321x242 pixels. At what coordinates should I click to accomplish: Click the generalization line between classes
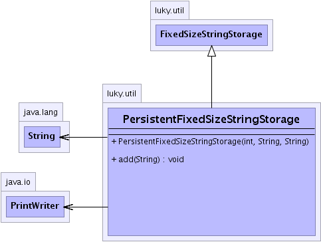(x=211, y=82)
